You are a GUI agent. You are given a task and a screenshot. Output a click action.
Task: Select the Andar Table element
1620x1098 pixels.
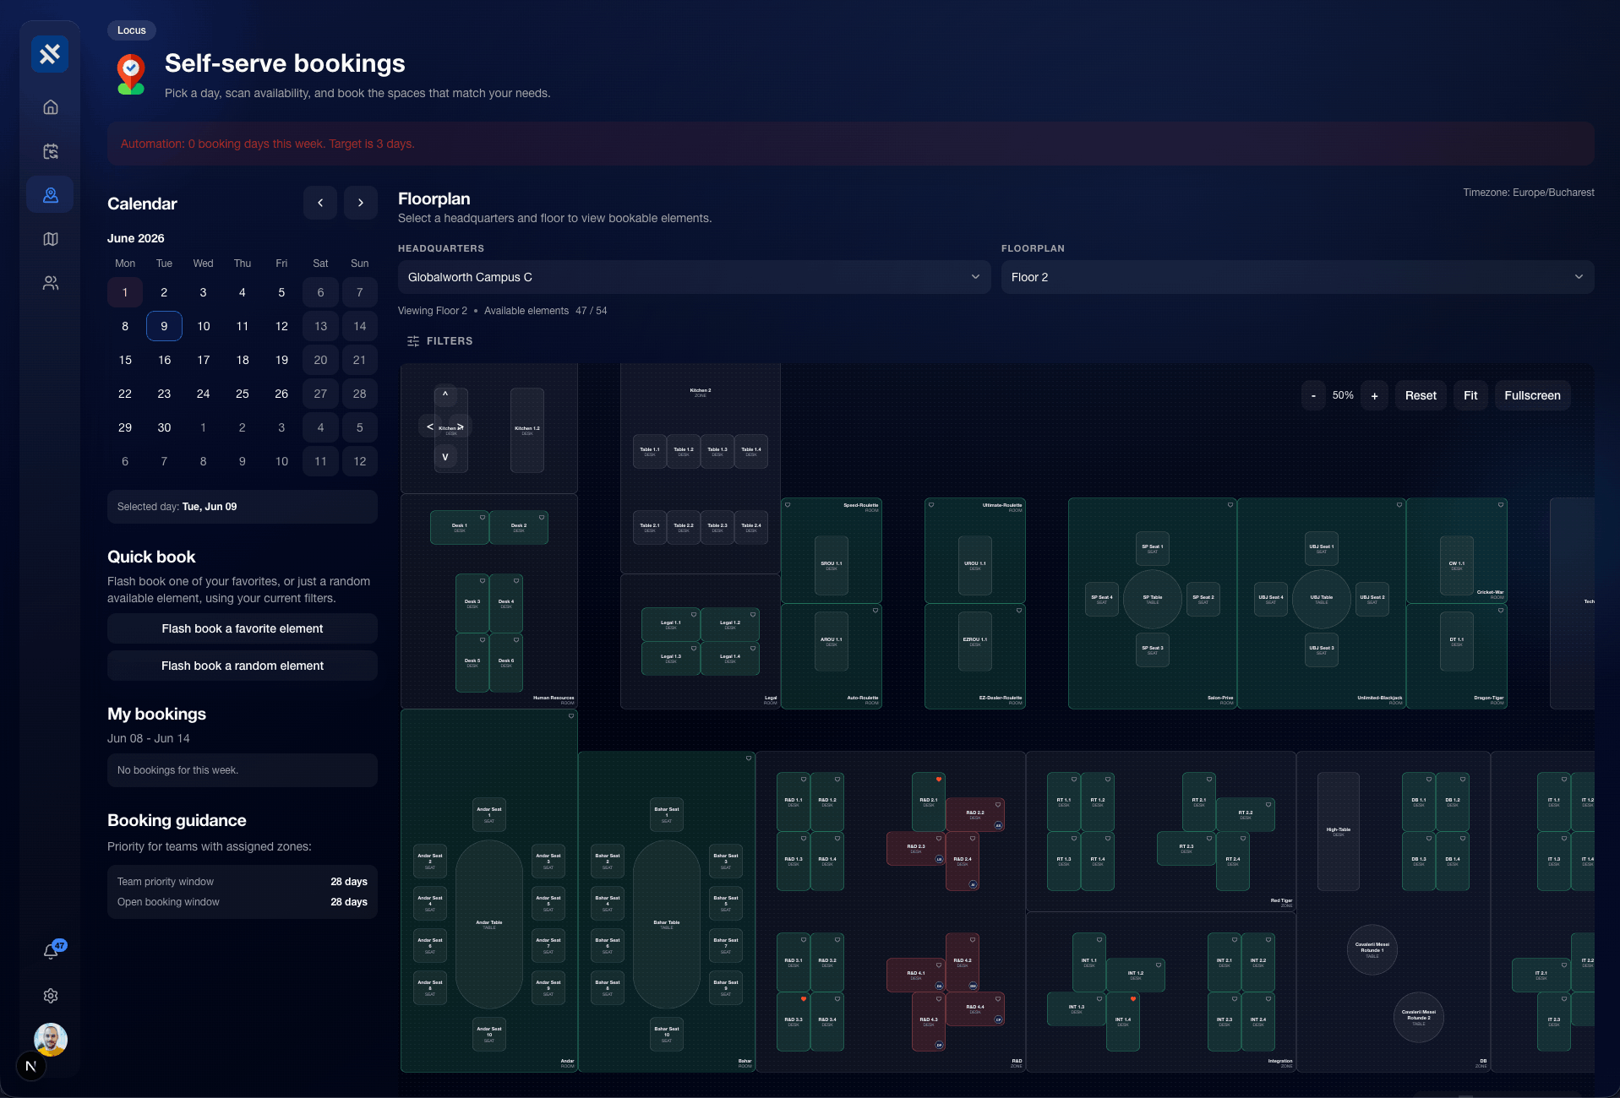(489, 925)
